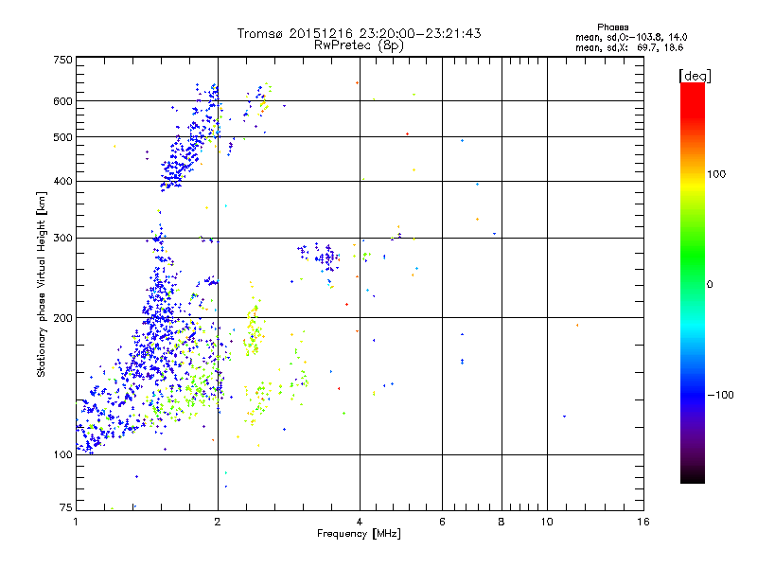This screenshot has width=757, height=568.
Task: Click the colorbar tick label '100'
Action: (x=716, y=174)
